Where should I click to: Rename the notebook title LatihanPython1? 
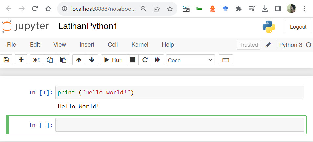(x=88, y=26)
